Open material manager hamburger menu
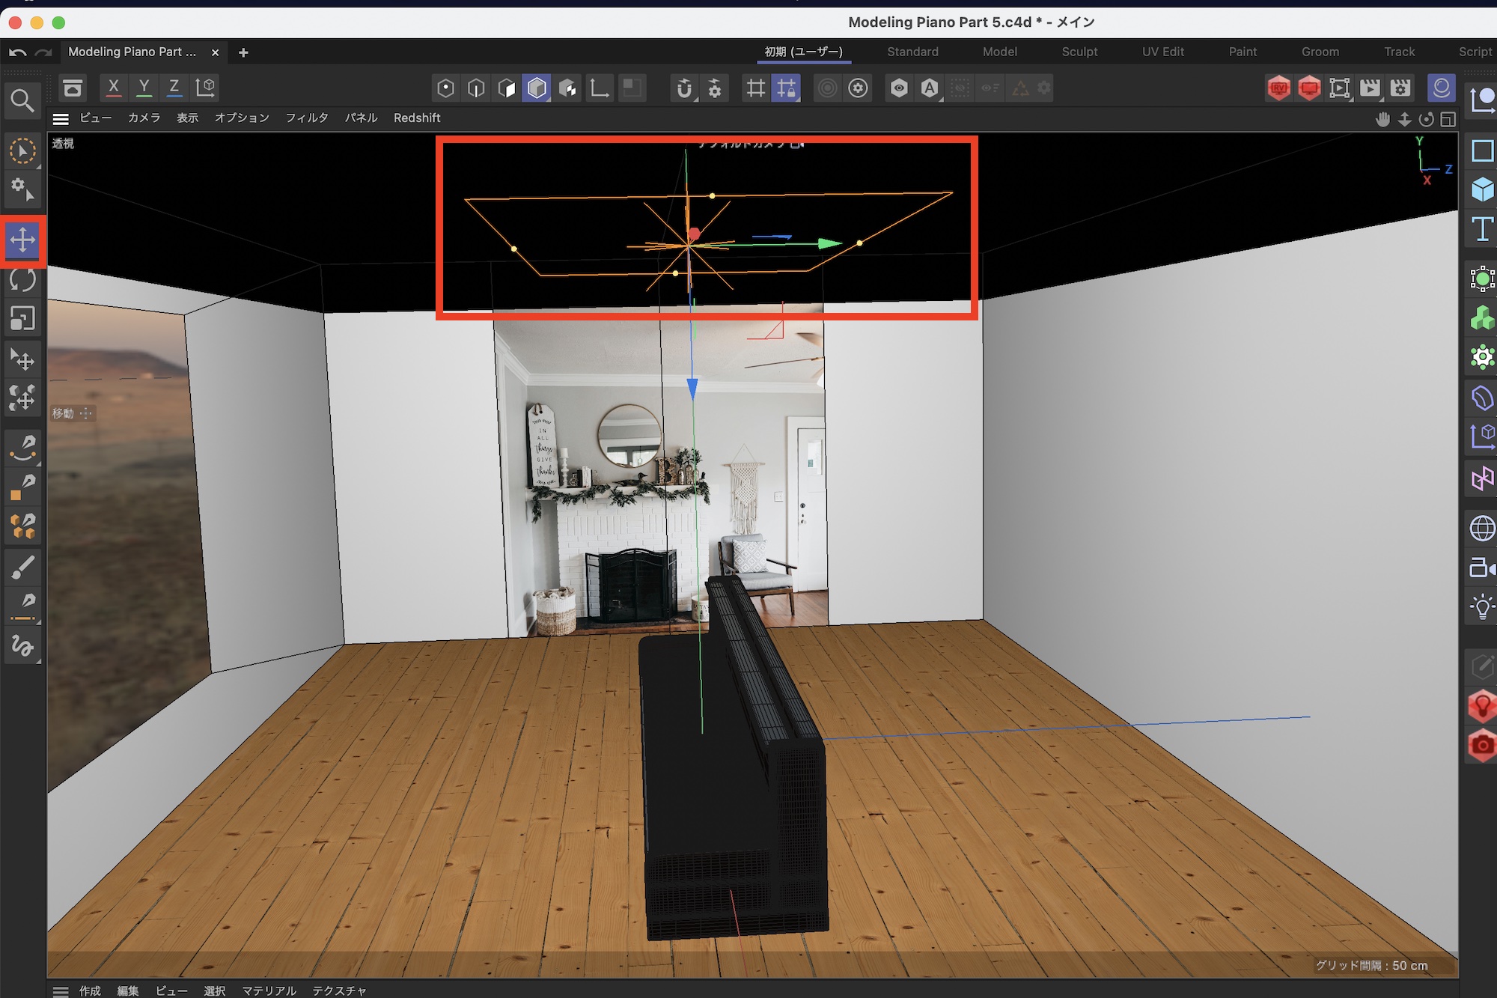 point(61,991)
